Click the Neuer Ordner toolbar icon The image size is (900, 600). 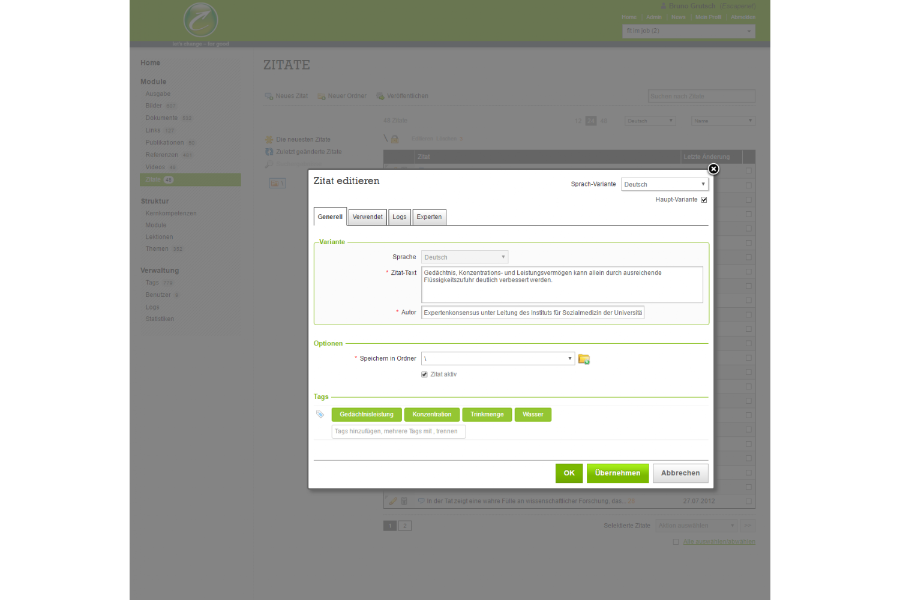pos(322,96)
